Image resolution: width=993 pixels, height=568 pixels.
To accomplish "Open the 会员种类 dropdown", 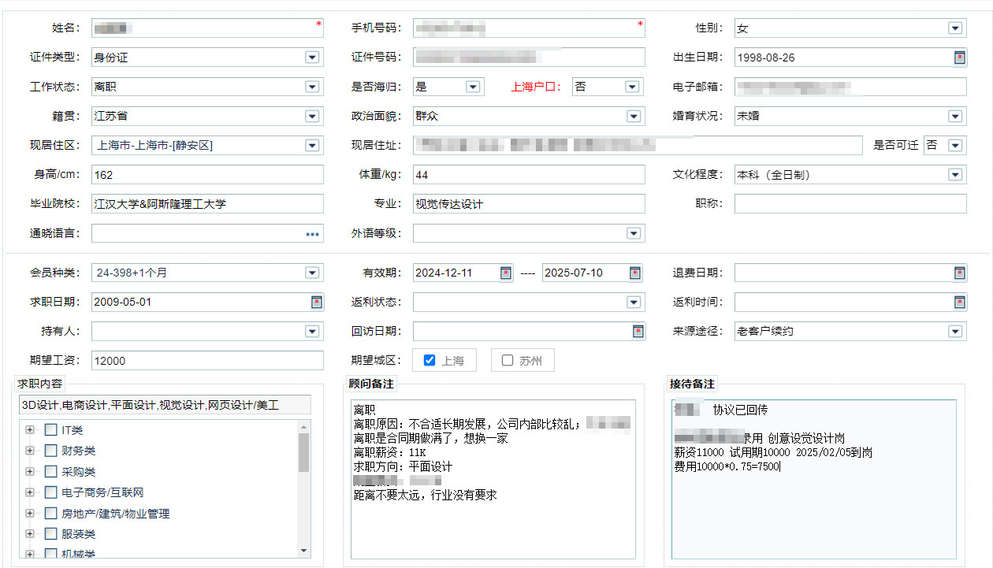I will click(x=312, y=273).
